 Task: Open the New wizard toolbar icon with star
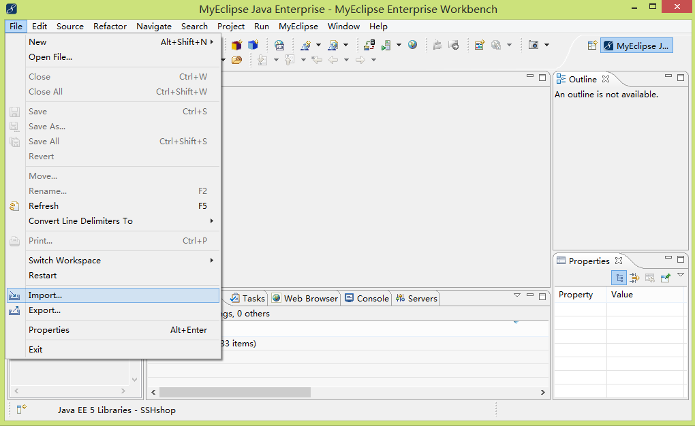pyautogui.click(x=305, y=45)
